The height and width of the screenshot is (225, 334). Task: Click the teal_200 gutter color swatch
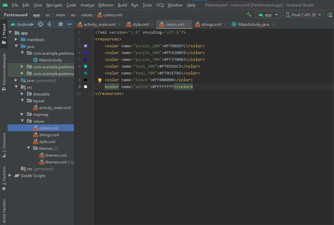coord(86,66)
